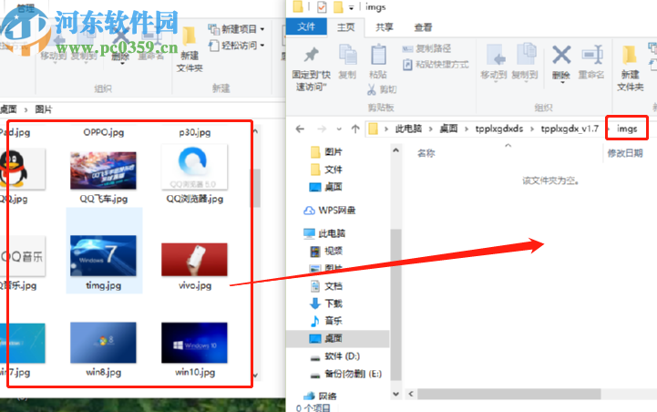Click OPPO.jpg file name
Image resolution: width=657 pixels, height=412 pixels.
[x=104, y=132]
